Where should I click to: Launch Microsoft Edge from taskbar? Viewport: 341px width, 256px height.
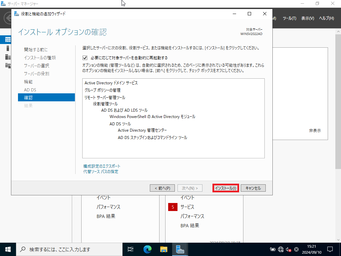[147, 249]
